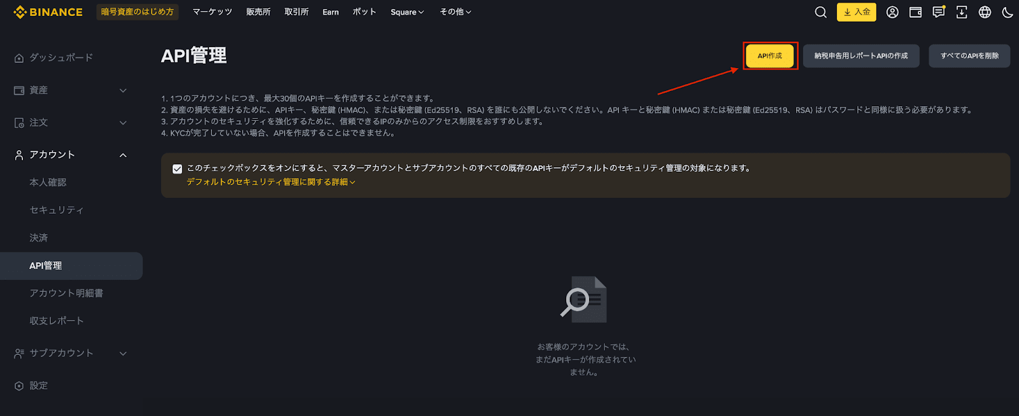Open 販売所 in top navigation
The width and height of the screenshot is (1019, 416).
point(259,12)
